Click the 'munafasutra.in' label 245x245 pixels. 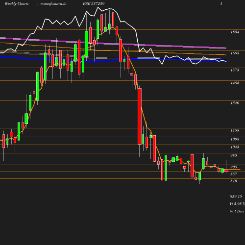click(53, 3)
